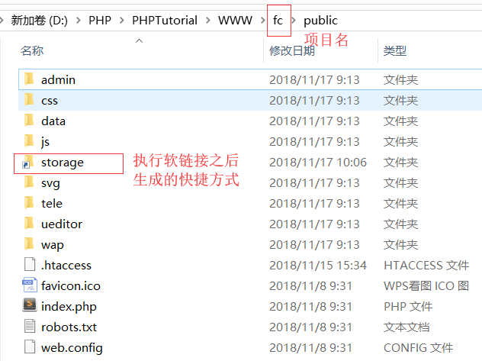
Task: Click the index.php Sublime file icon
Action: click(30, 305)
